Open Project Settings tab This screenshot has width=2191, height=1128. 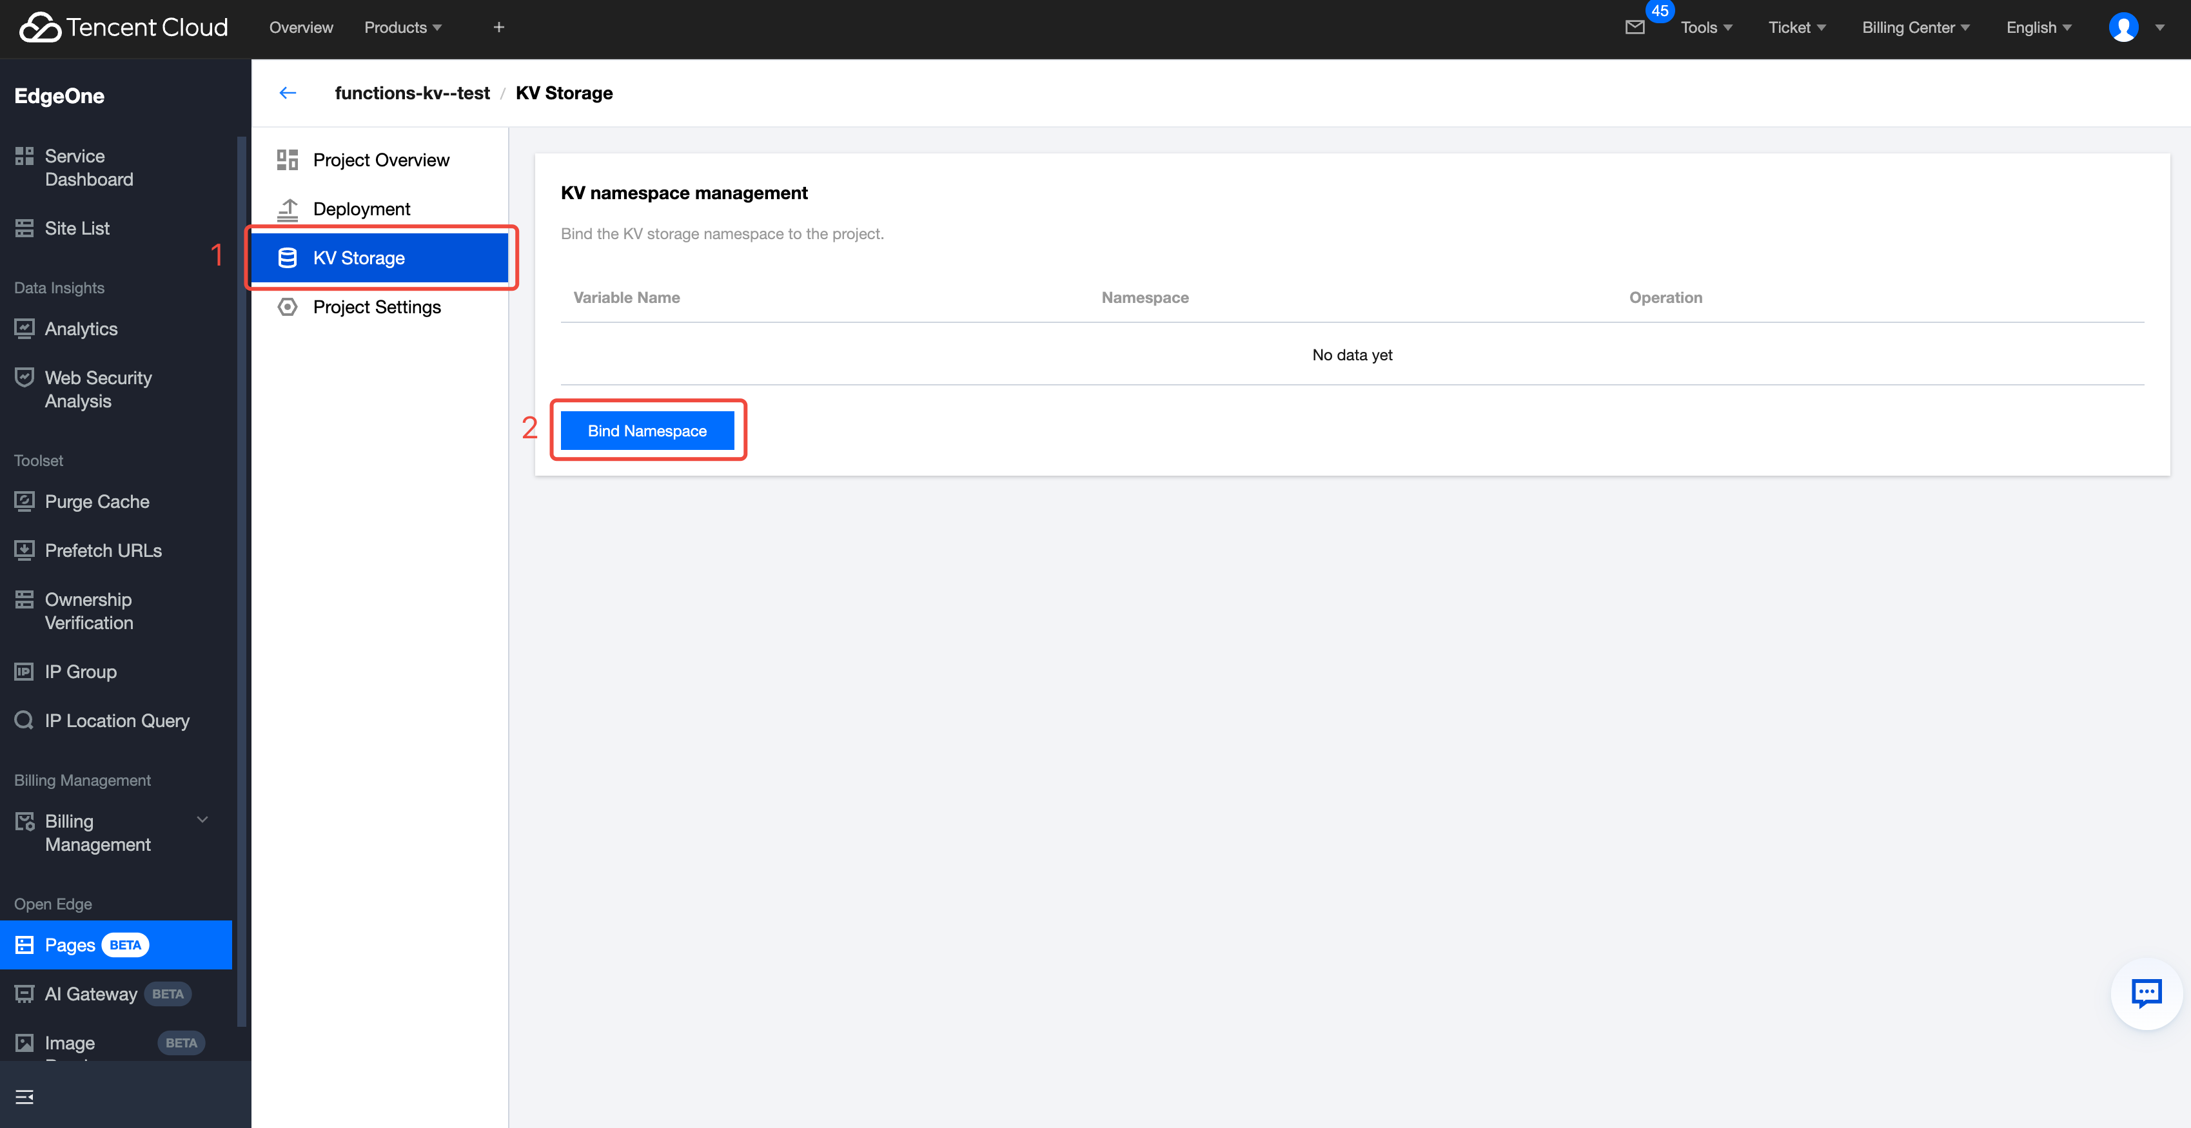pyautogui.click(x=377, y=307)
